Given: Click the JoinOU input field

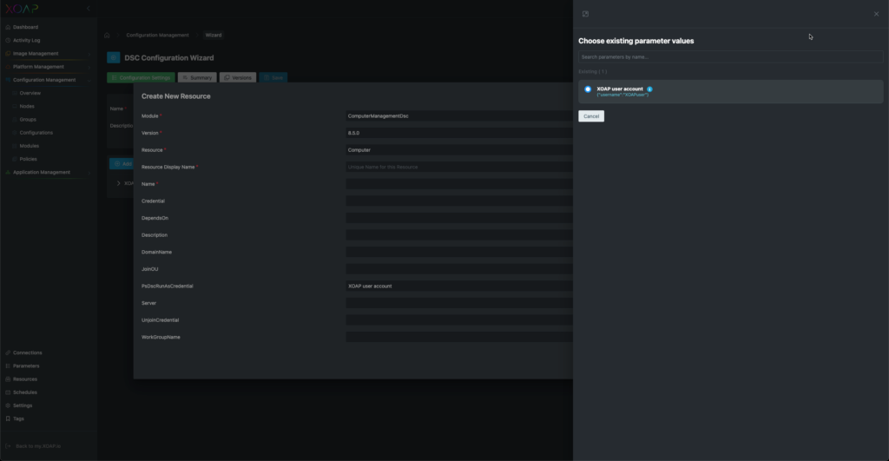Looking at the screenshot, I should (x=459, y=269).
